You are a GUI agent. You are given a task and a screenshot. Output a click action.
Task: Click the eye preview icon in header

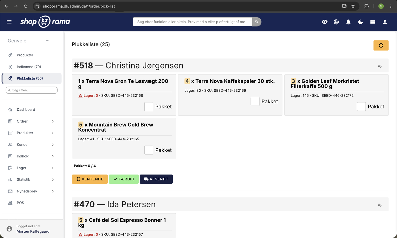tap(325, 22)
